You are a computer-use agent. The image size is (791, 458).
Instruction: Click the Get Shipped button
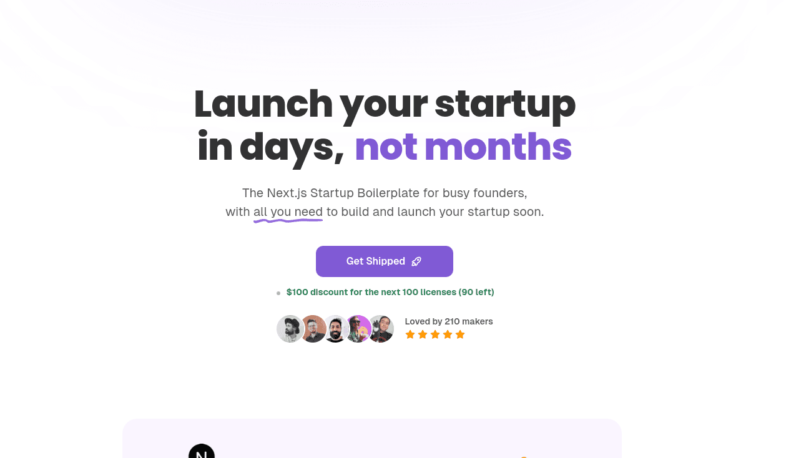click(384, 261)
